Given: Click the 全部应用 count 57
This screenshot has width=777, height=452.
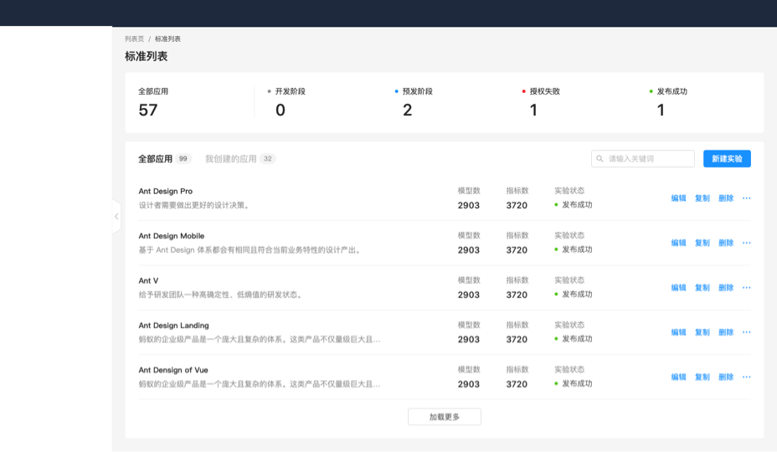Looking at the screenshot, I should pos(148,110).
